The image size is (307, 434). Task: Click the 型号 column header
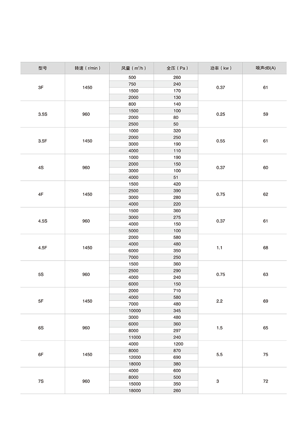tap(43, 68)
